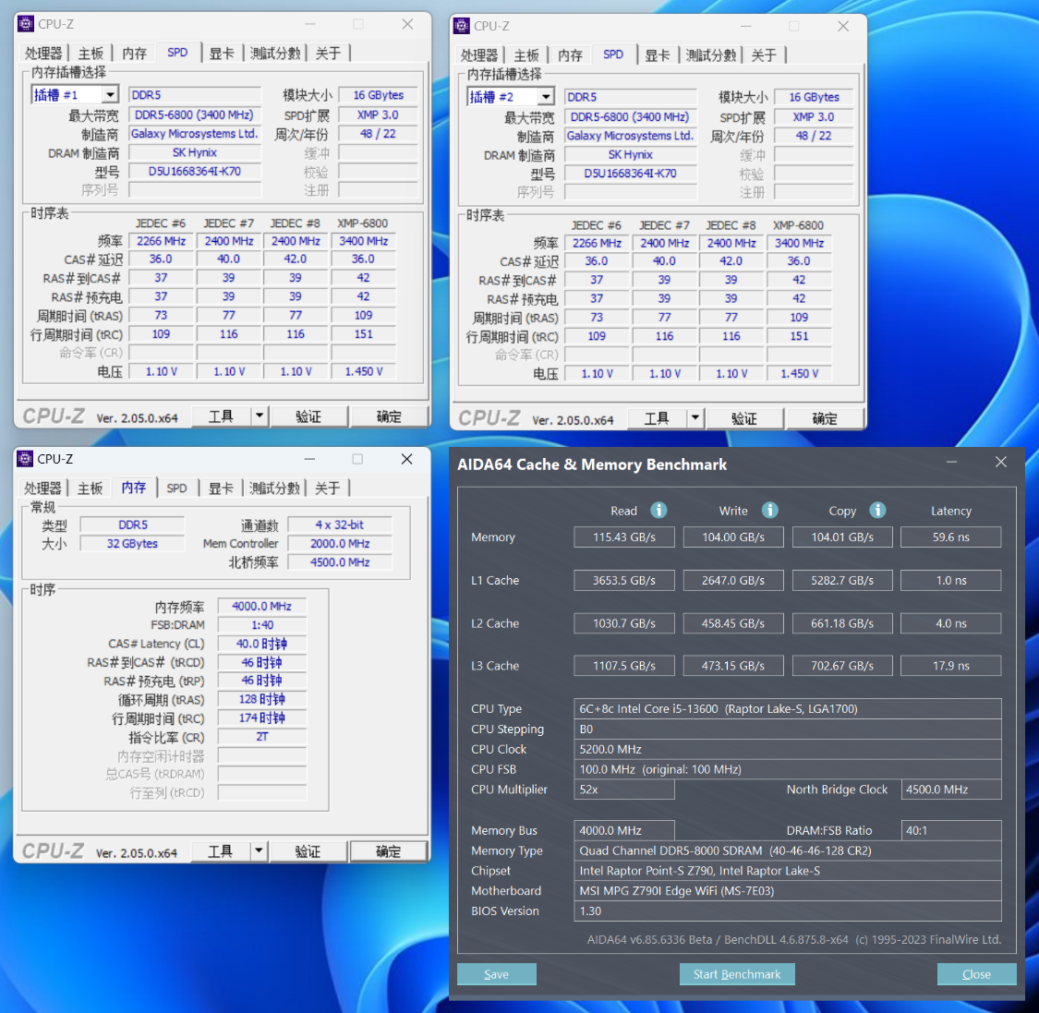
Task: Open the slot #2 memory slot dropdown
Action: click(546, 97)
